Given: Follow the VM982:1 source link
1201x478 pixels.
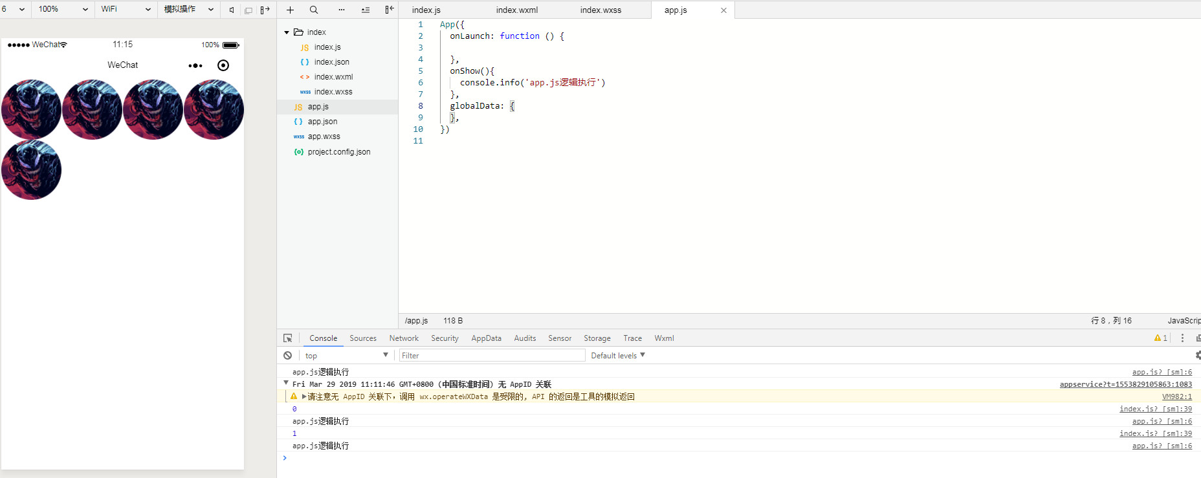Looking at the screenshot, I should coord(1176,397).
